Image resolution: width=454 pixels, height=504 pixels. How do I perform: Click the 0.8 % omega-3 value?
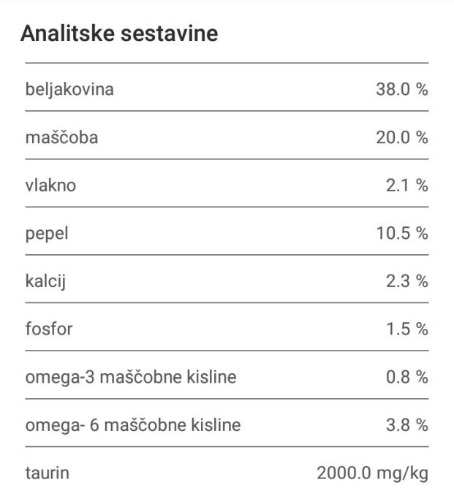pyautogui.click(x=407, y=377)
